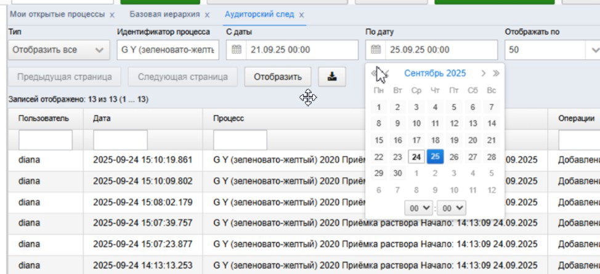600x274 pixels.
Task: Click the download export icon button
Action: click(332, 77)
